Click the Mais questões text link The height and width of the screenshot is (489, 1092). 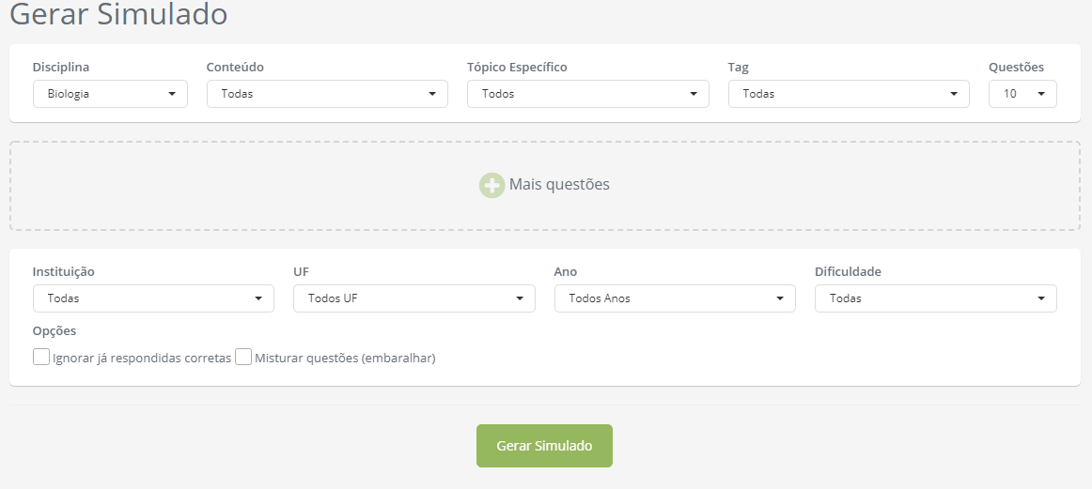(559, 184)
